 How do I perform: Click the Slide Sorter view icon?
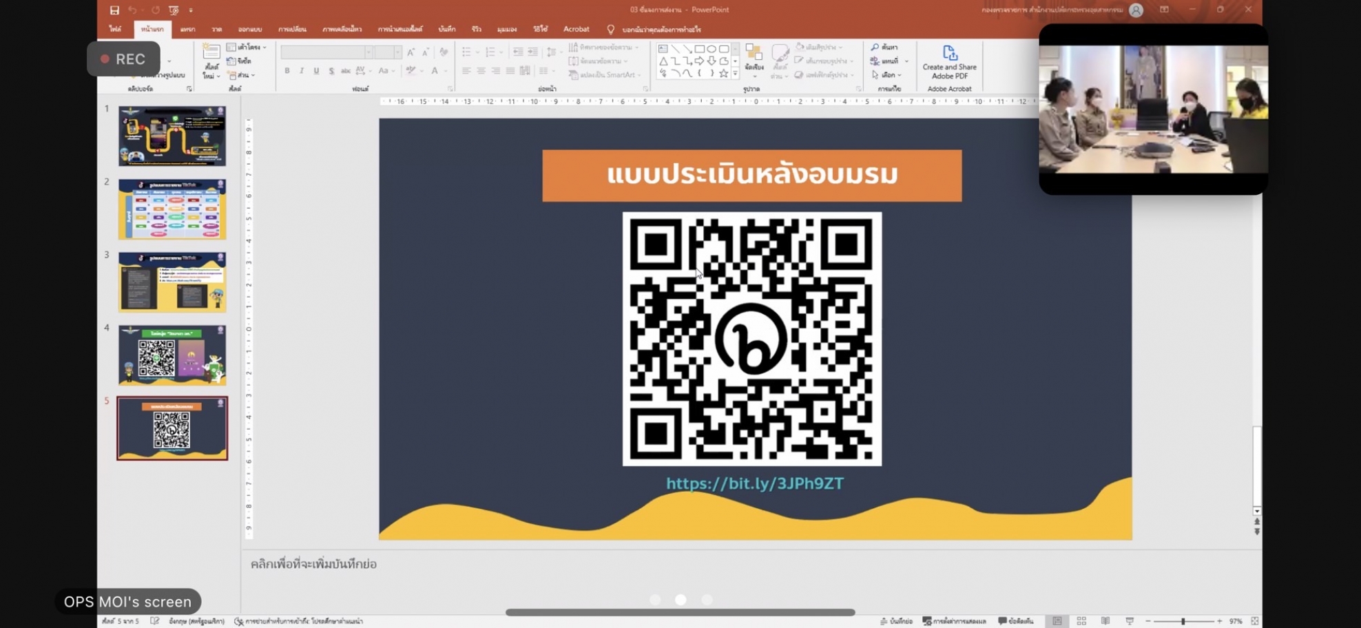(1081, 621)
